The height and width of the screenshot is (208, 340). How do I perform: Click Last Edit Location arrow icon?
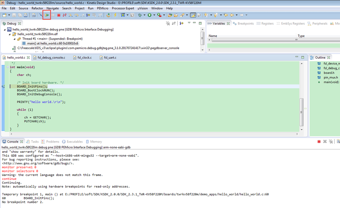click(226, 15)
